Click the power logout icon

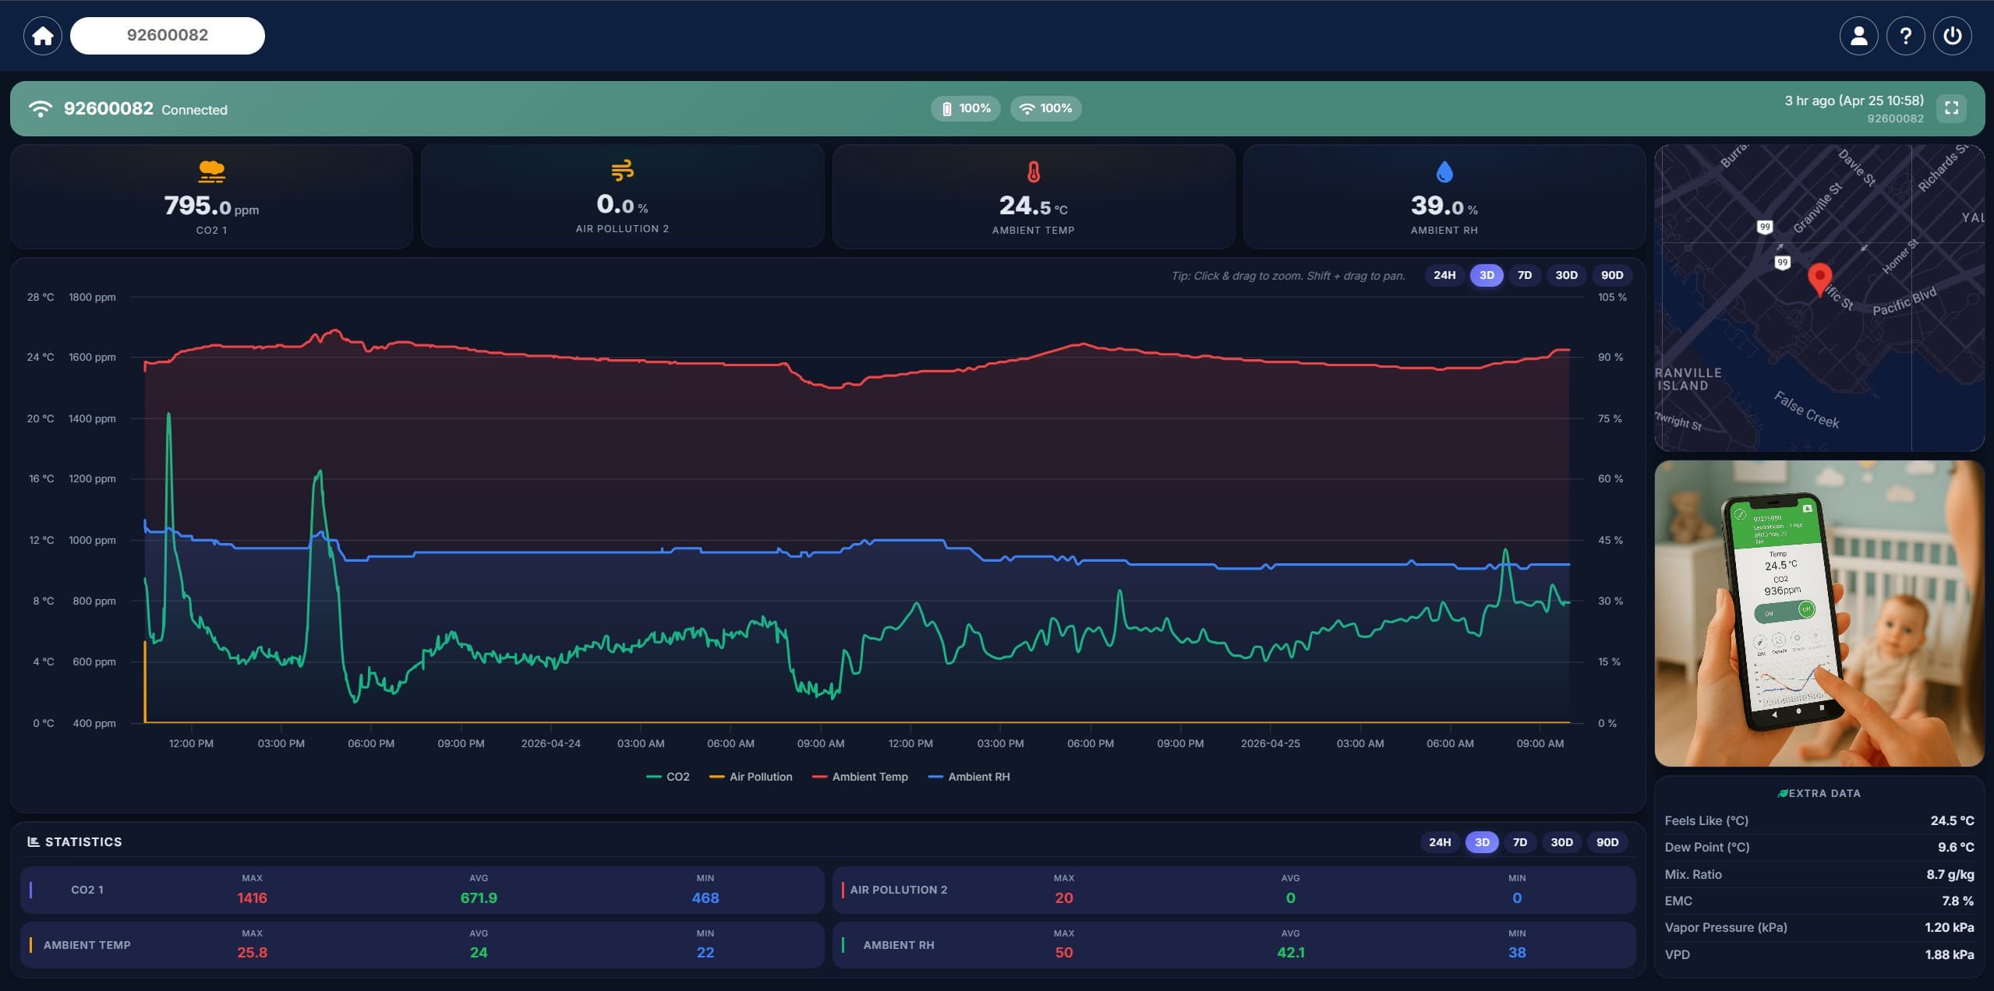[x=1952, y=36]
